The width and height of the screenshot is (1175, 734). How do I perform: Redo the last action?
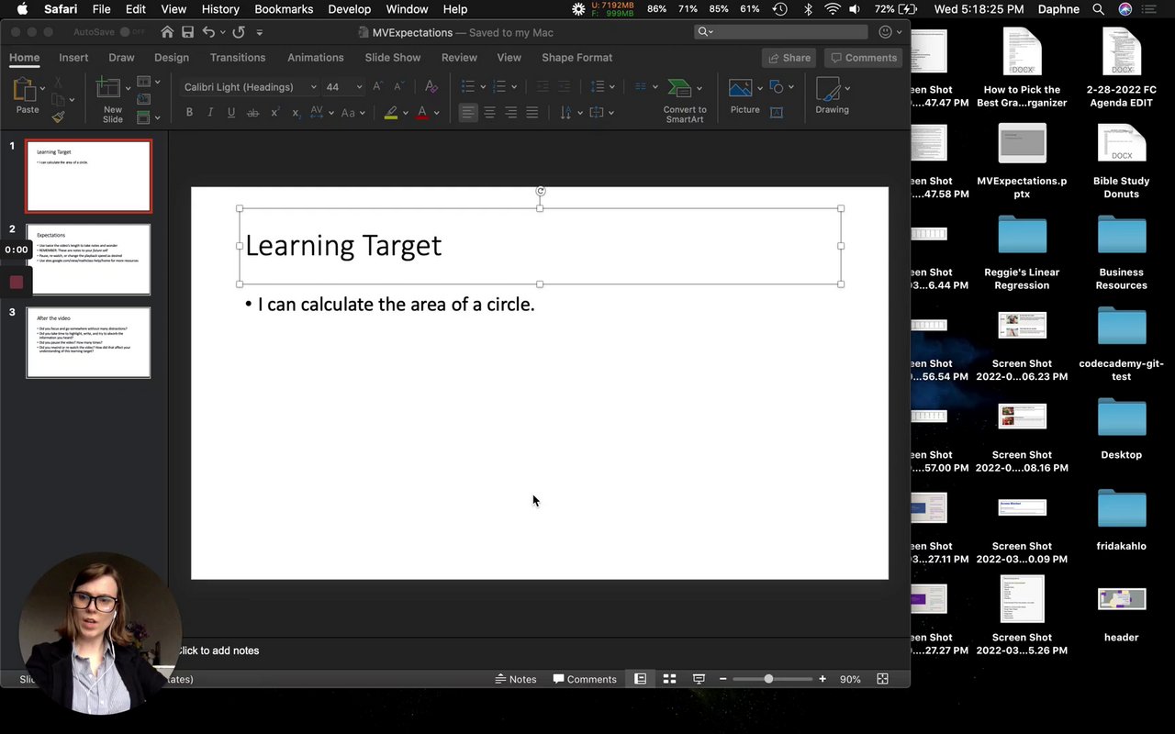click(239, 32)
